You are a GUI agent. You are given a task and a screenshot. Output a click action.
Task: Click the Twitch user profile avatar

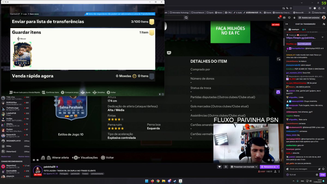pyautogui.click(x=324, y=18)
